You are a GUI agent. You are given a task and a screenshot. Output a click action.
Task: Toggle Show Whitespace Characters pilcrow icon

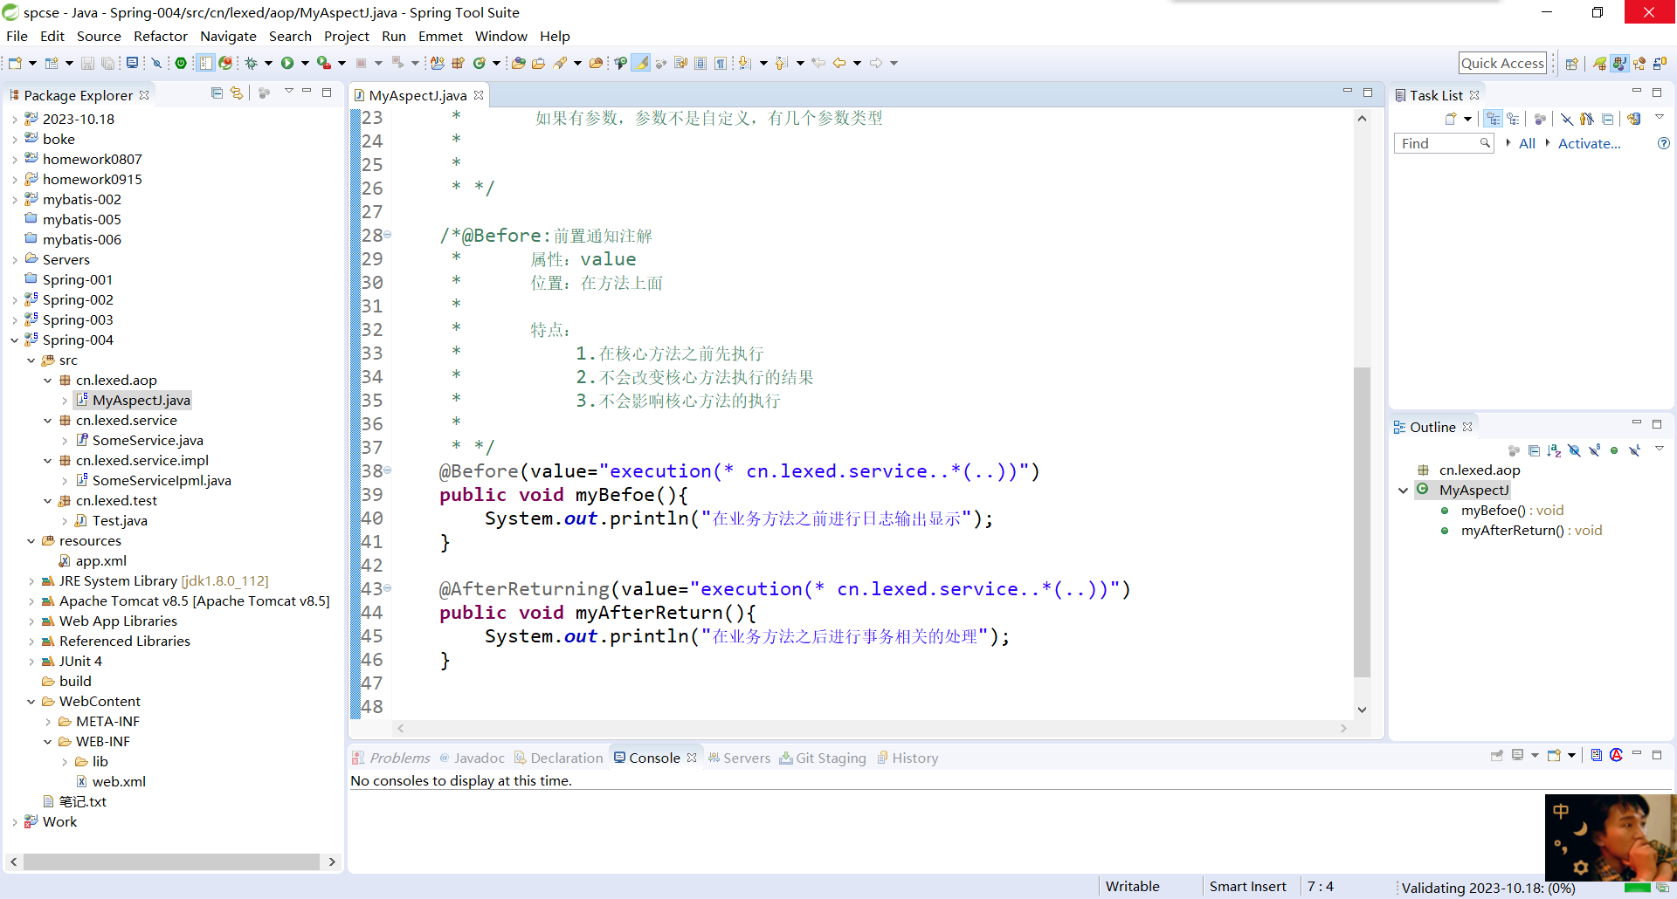[x=719, y=63]
